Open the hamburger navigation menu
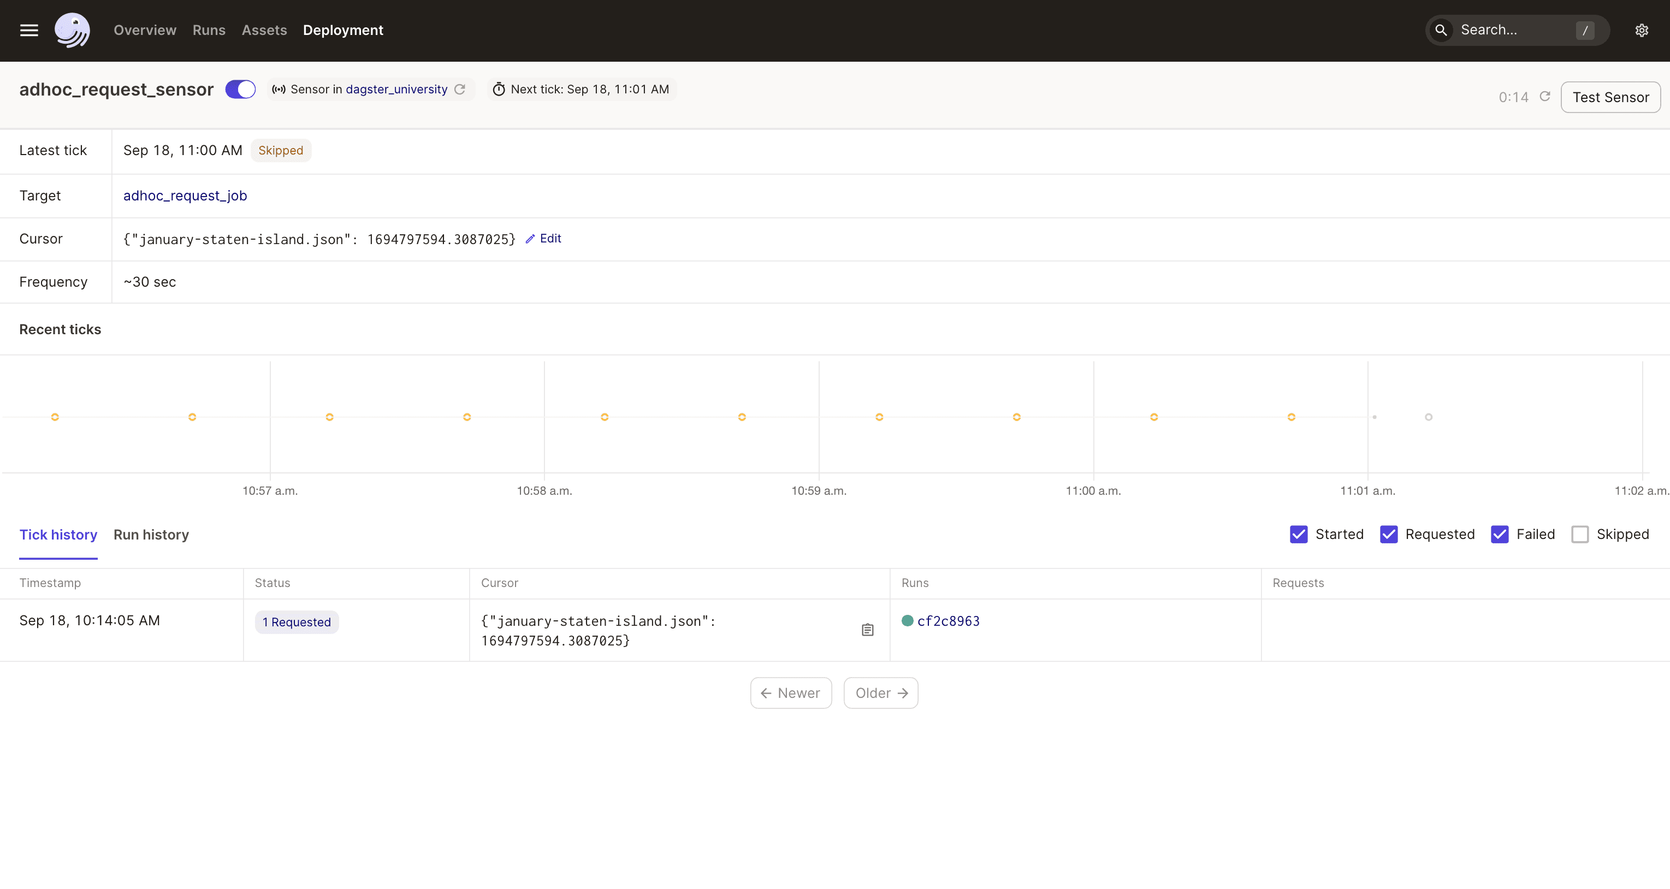The height and width of the screenshot is (889, 1670). coord(29,30)
